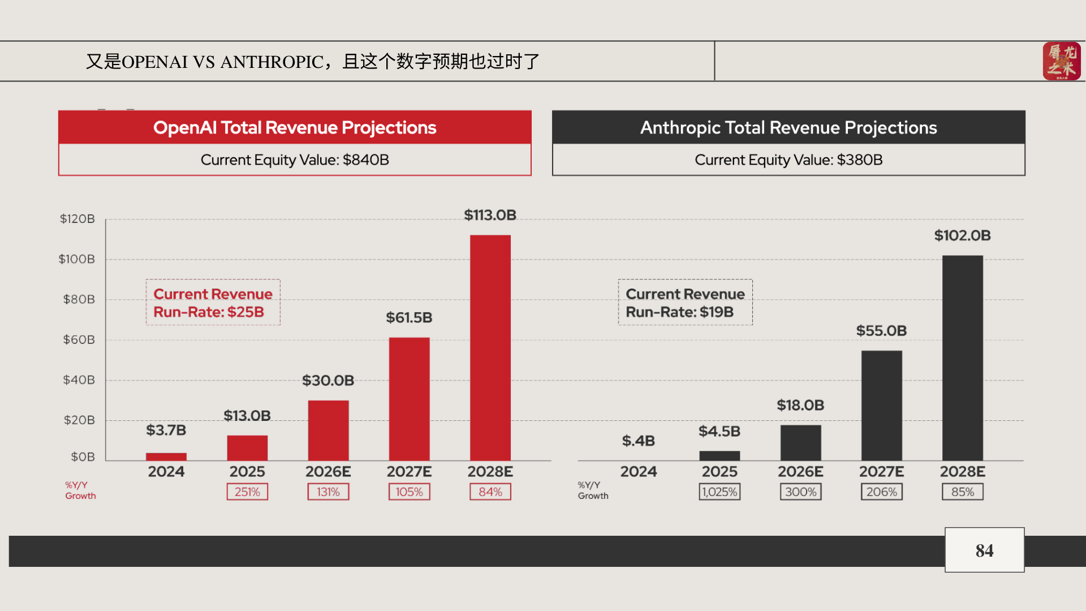This screenshot has height=611, width=1086.
Task: Click the Anthropic 2027E $55.0B bar
Action: (881, 406)
